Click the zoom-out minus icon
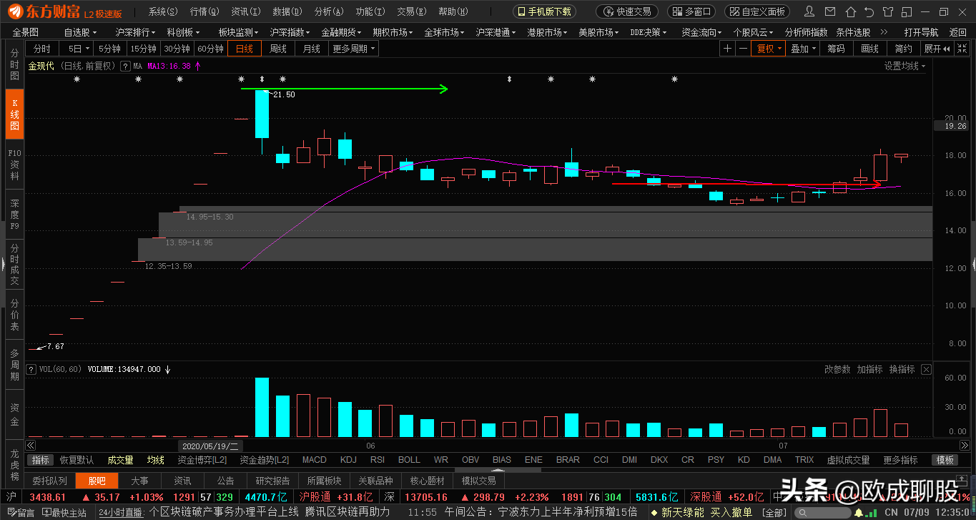This screenshot has height=520, width=976. click(743, 49)
